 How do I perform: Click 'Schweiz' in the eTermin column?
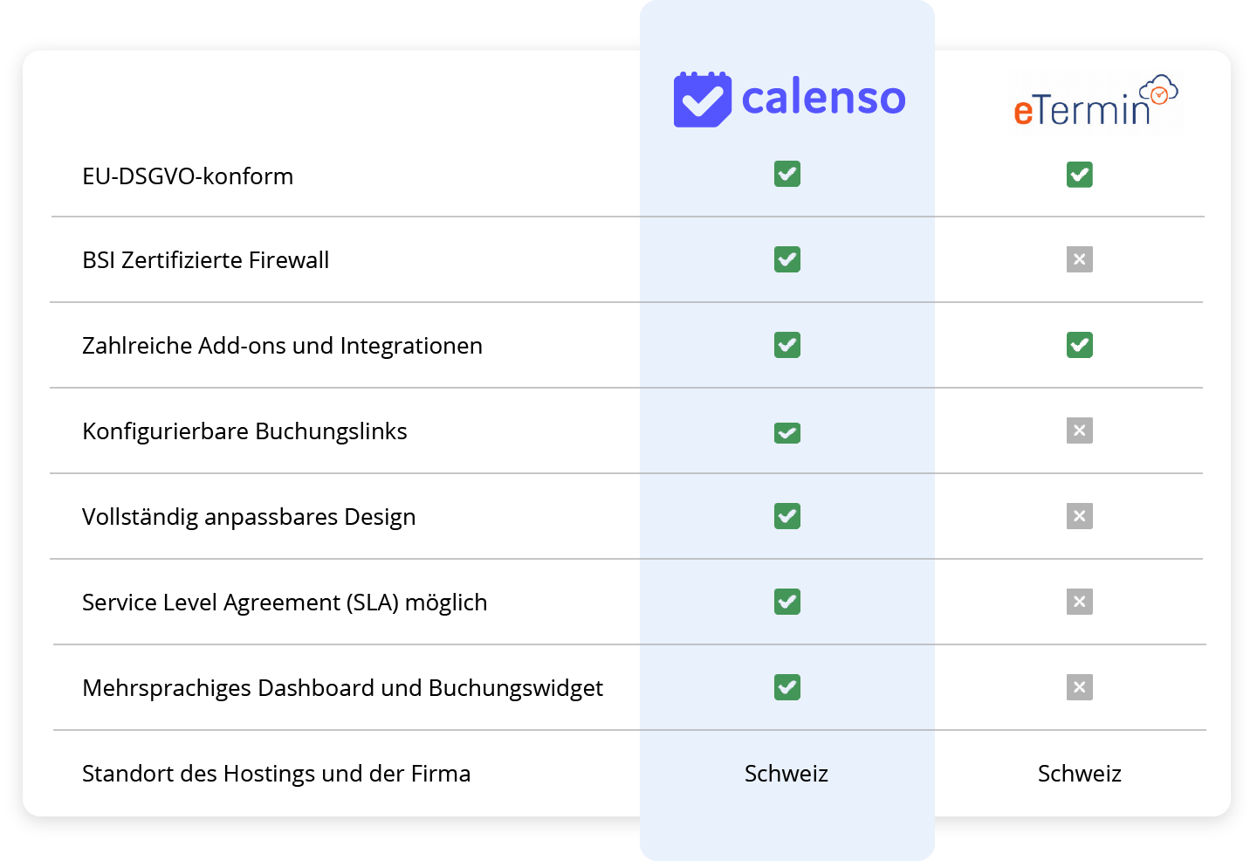1080,774
